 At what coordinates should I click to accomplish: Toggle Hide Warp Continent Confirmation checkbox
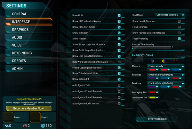[119, 62]
